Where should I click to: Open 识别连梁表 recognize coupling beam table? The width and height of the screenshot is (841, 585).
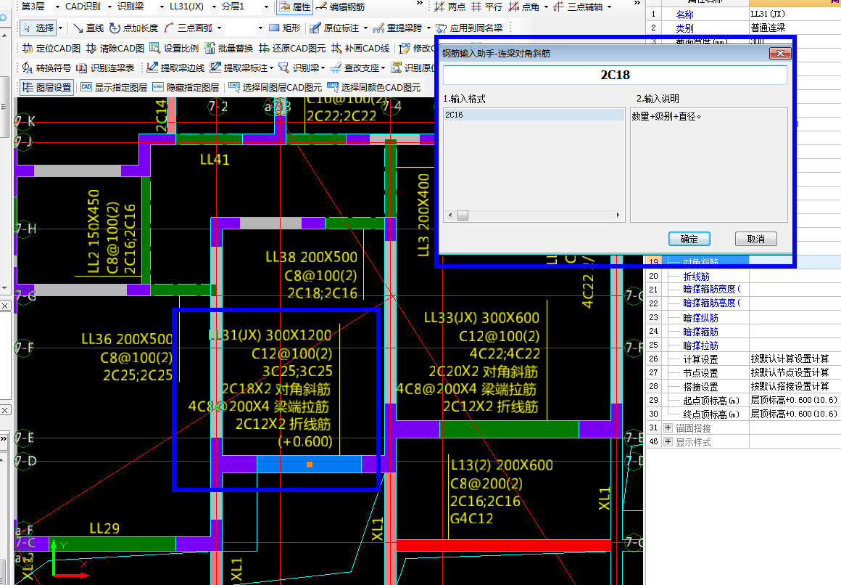[x=105, y=67]
